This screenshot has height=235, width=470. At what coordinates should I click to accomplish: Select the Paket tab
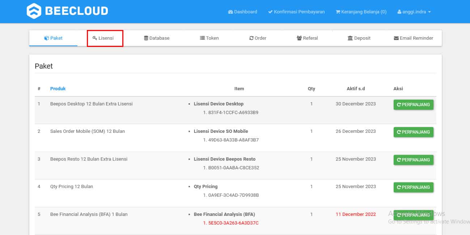(x=53, y=38)
